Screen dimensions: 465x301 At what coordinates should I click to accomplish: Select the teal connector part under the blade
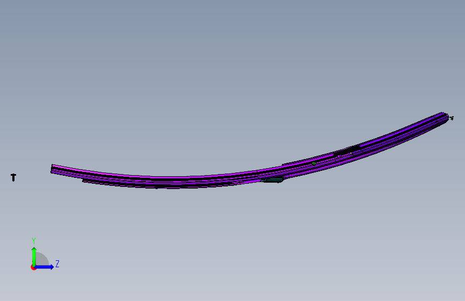point(273,179)
